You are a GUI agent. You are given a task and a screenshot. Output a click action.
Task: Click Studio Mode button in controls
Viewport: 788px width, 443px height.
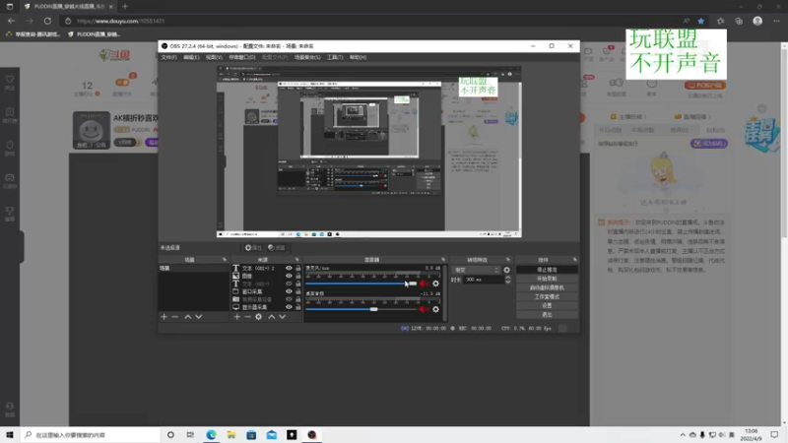click(x=547, y=297)
